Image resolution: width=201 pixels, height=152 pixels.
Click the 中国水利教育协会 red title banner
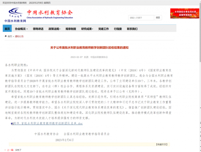[x=50, y=13]
